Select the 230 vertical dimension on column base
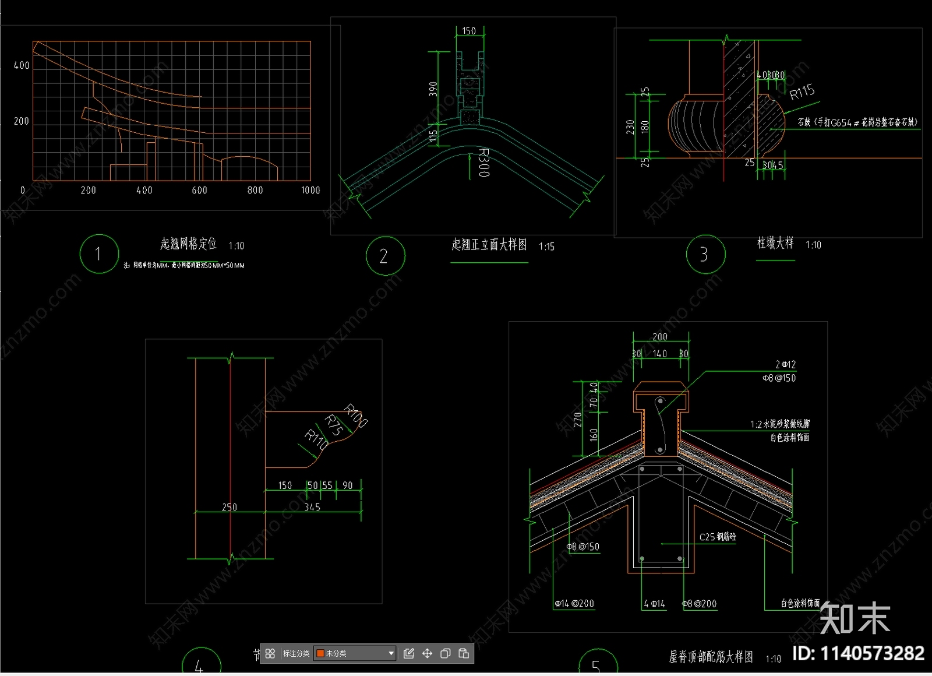The width and height of the screenshot is (932, 676). pos(630,127)
